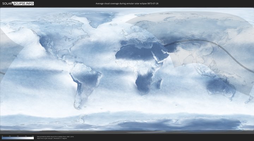Click Madagascar island on the map
The width and height of the screenshot is (254, 141).
tap(159, 84)
